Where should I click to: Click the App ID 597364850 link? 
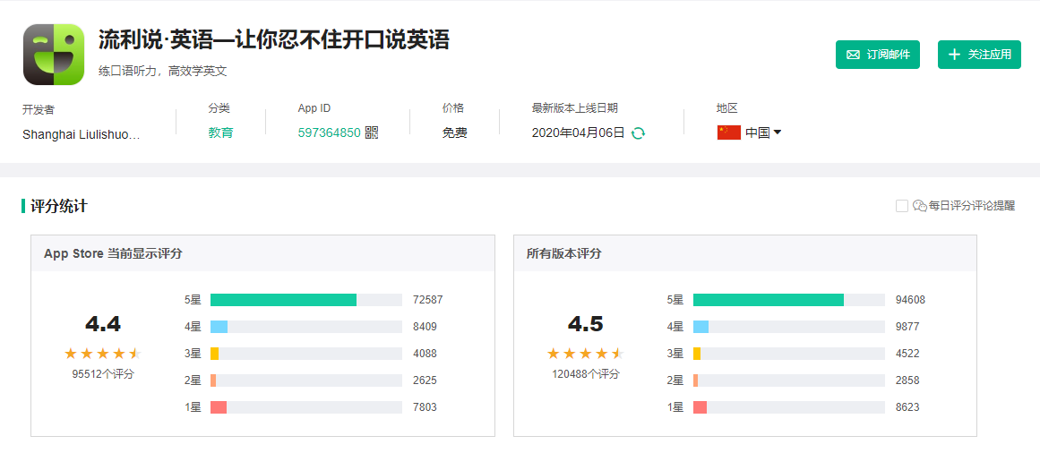coord(329,132)
